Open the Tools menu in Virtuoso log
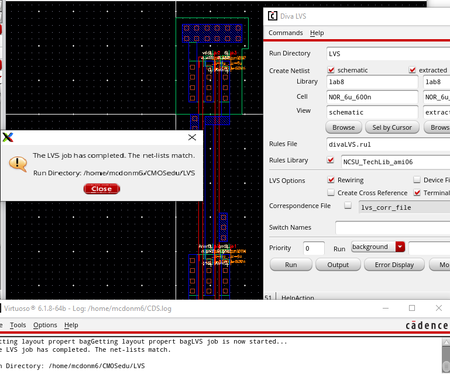This screenshot has height=374, width=450. click(18, 325)
